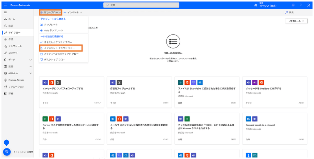Screen dimensions: 314x159
Task: Open the app launcher waffle icon
Action: (x=5, y=5)
